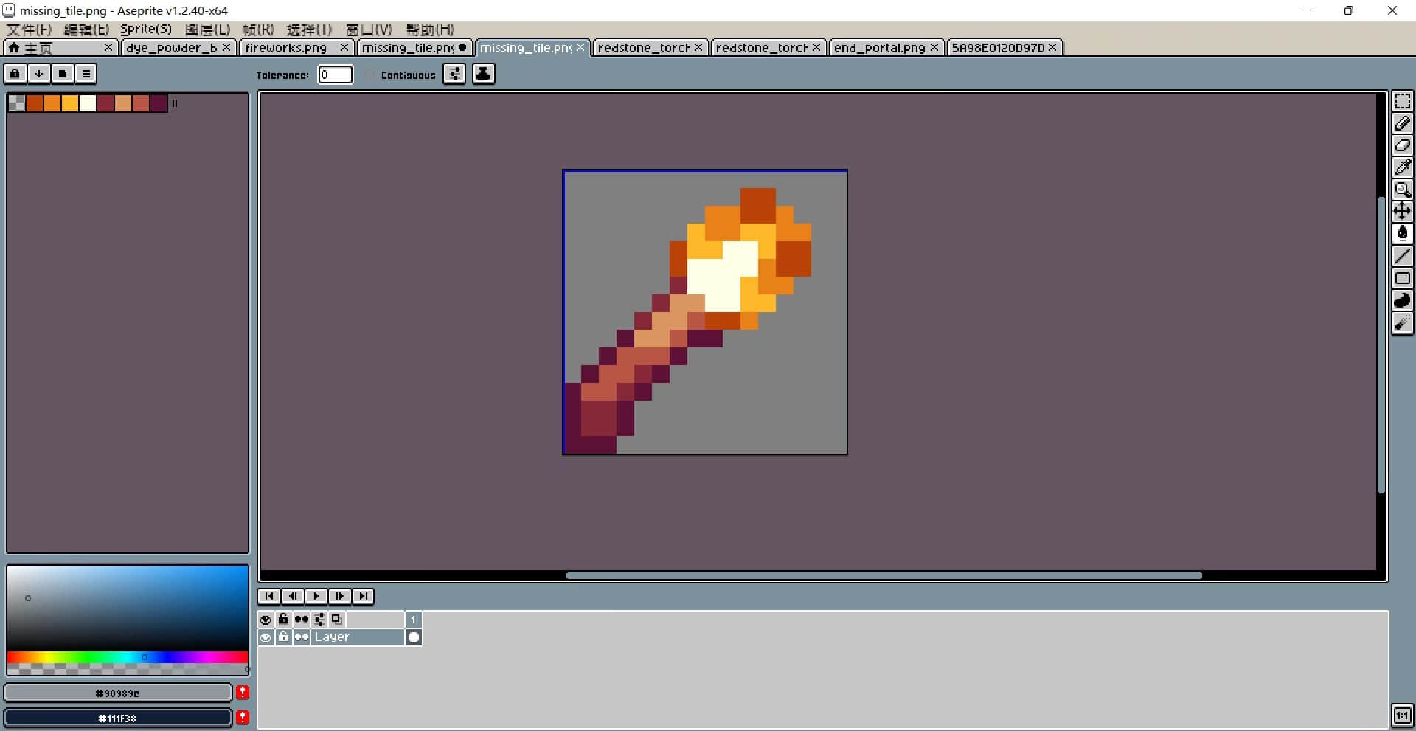This screenshot has height=731, width=1416.
Task: Select the Paint Bucket tool
Action: (x=1402, y=234)
